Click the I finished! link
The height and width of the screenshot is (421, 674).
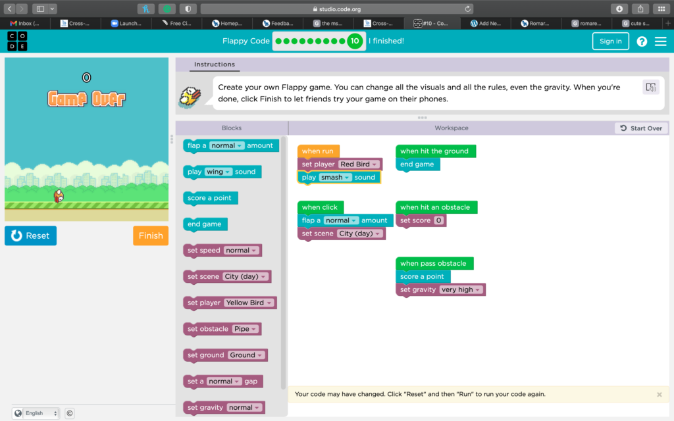coord(386,41)
